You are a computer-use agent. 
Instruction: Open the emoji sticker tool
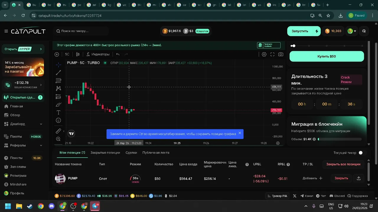pos(58,120)
